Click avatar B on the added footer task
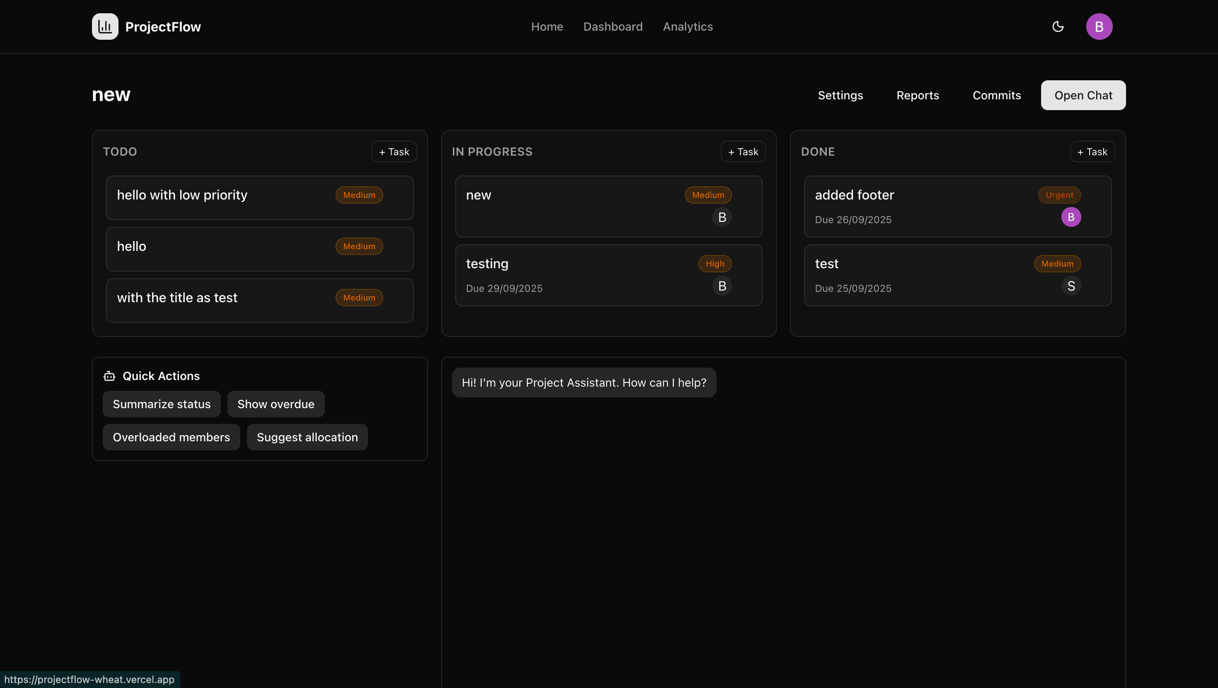 (x=1071, y=217)
